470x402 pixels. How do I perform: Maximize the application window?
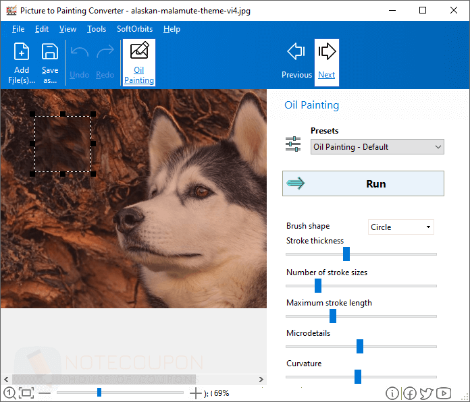[x=423, y=11]
